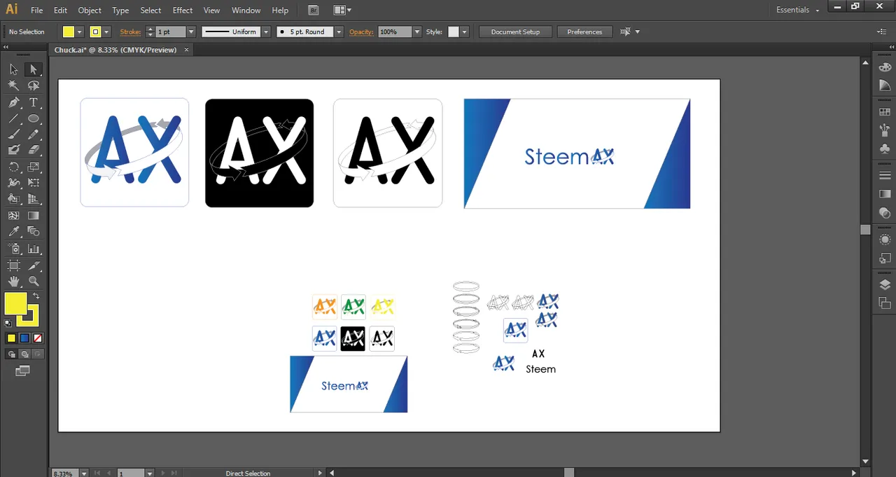
Task: Select the Pen tool
Action: pyautogui.click(x=14, y=102)
